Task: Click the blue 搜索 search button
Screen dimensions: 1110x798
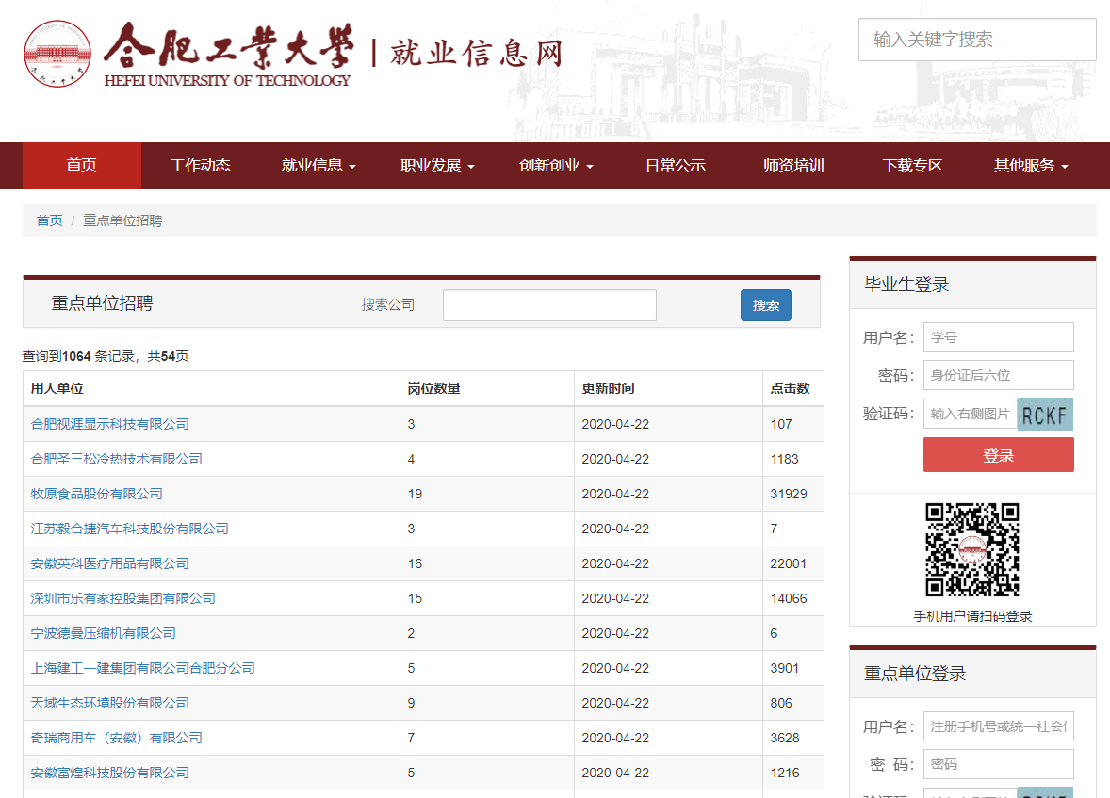Action: (765, 304)
